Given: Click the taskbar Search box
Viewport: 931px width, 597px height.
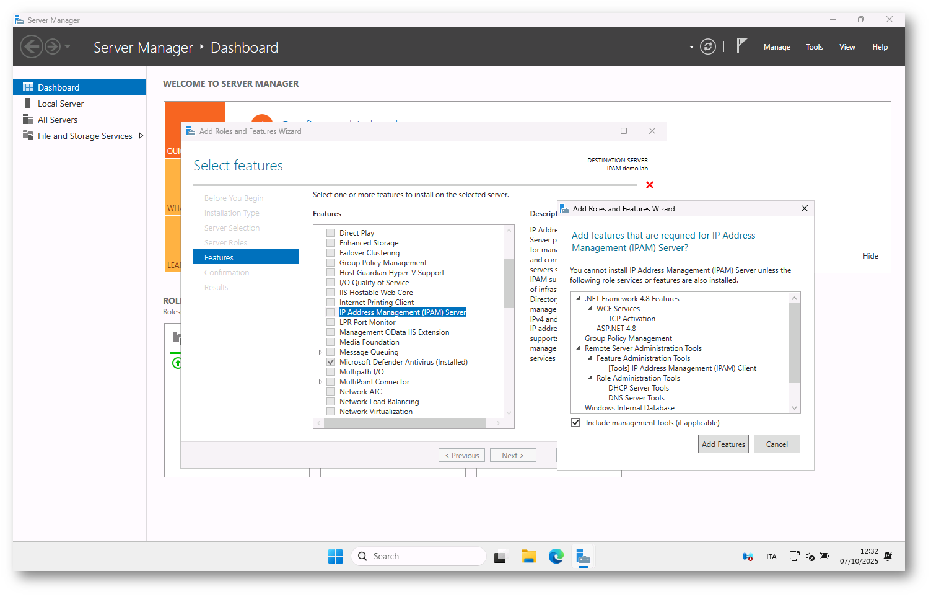Looking at the screenshot, I should click(419, 557).
